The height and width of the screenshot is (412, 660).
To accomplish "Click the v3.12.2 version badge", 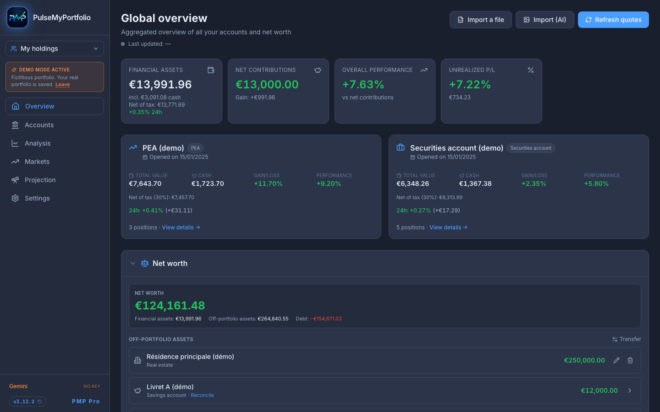I will [x=27, y=401].
